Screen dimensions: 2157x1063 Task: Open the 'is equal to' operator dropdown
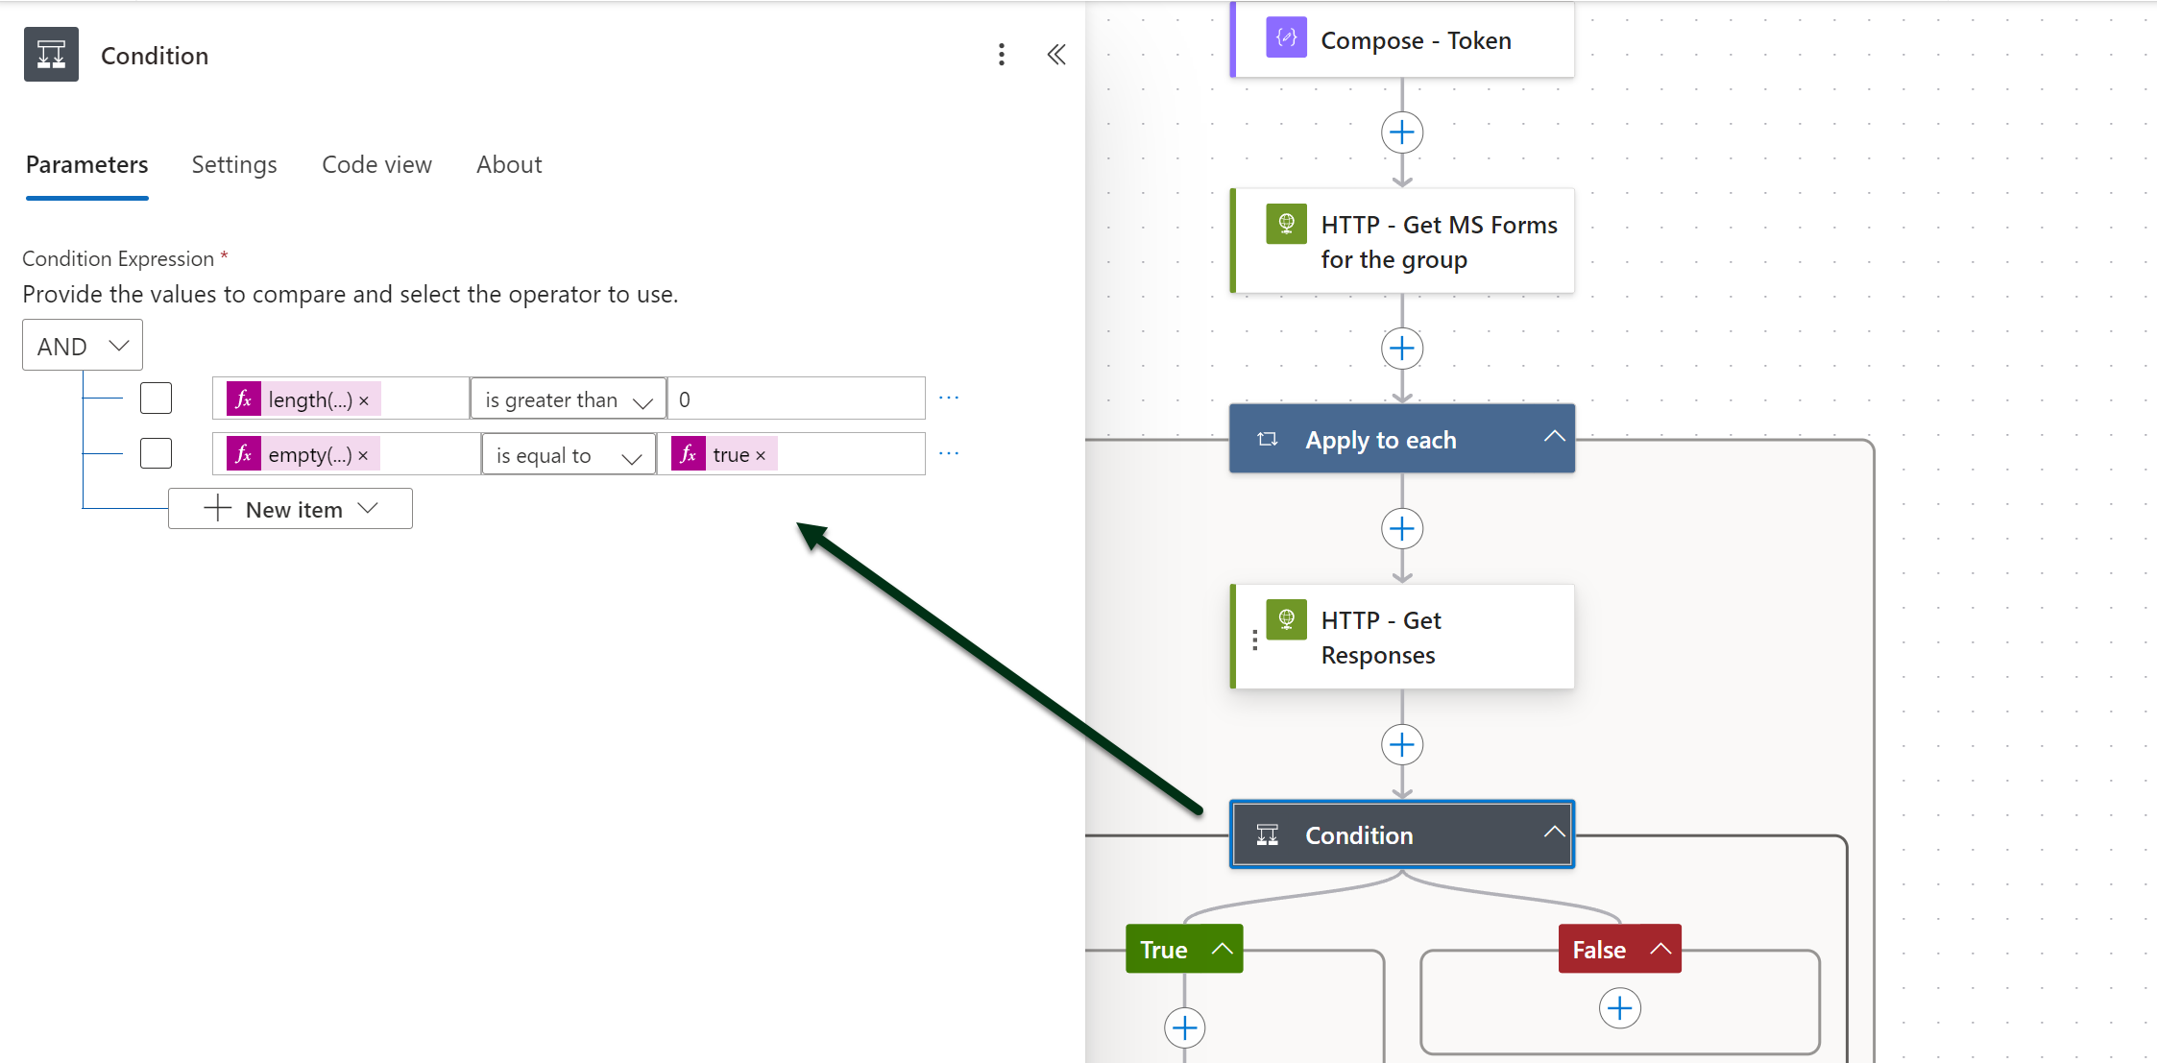(568, 455)
